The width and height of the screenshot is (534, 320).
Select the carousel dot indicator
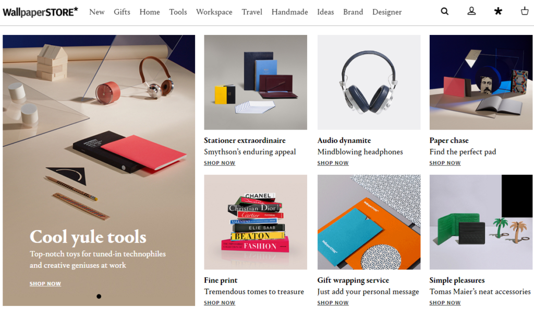pyautogui.click(x=99, y=296)
